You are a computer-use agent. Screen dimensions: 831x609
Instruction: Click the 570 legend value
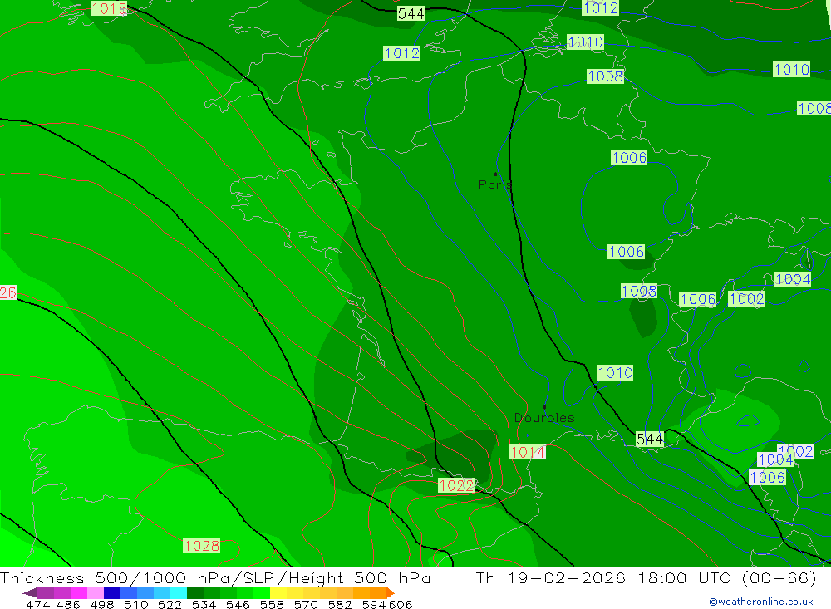coord(305,605)
